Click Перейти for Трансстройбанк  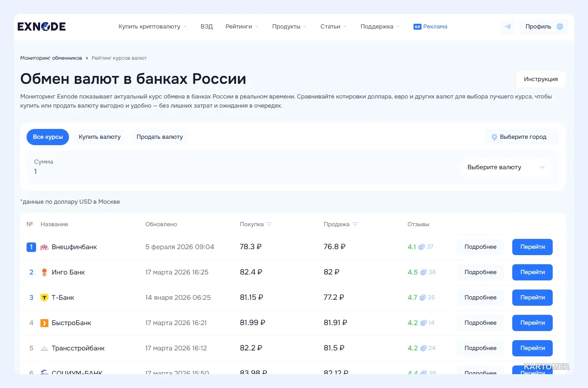[532, 348]
